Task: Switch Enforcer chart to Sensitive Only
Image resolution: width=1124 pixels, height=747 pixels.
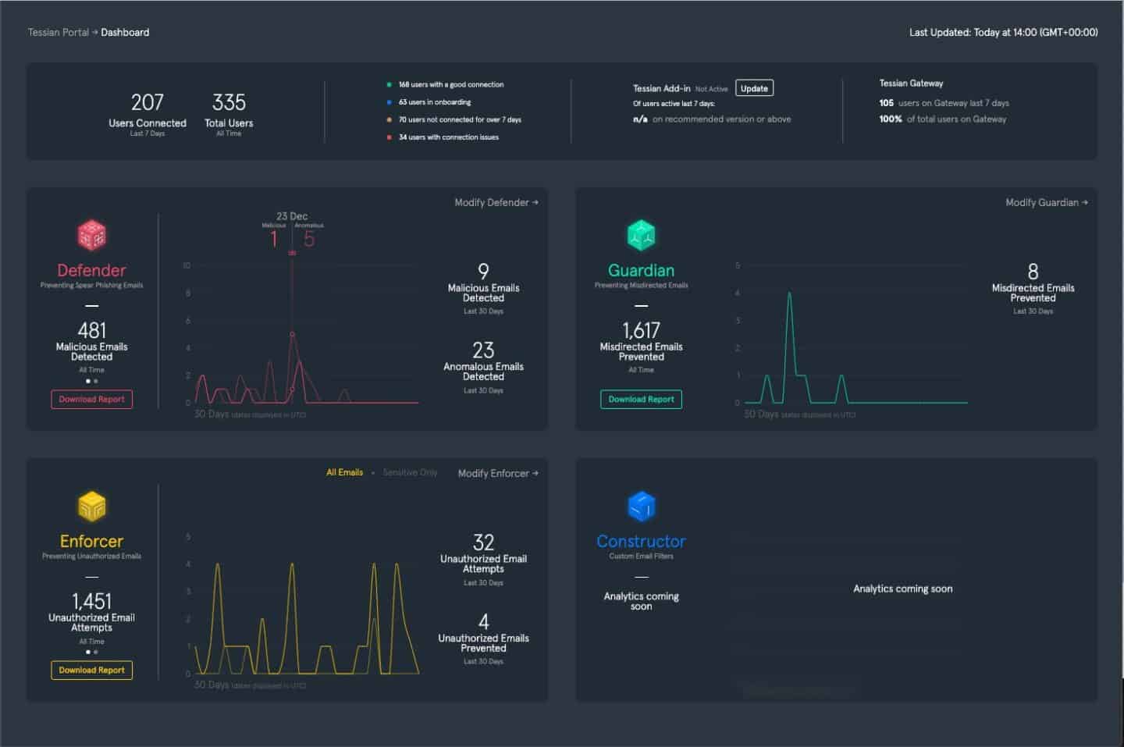Action: coord(410,472)
